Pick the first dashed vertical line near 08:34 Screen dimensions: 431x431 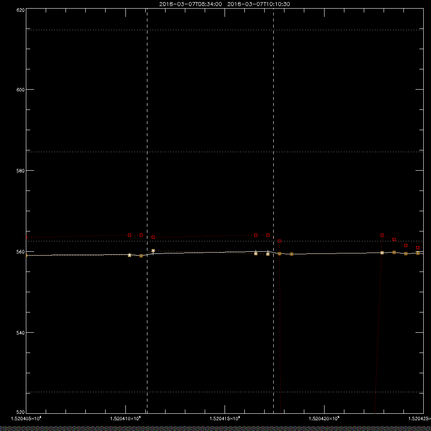147,210
